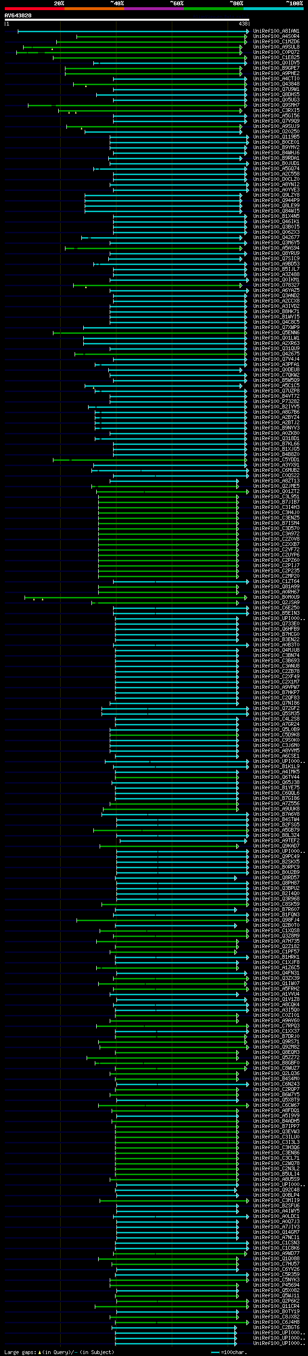Click the UniRef100_C2MP20 label
Image resolution: width=308 pixels, height=1356 pixels.
click(x=276, y=576)
